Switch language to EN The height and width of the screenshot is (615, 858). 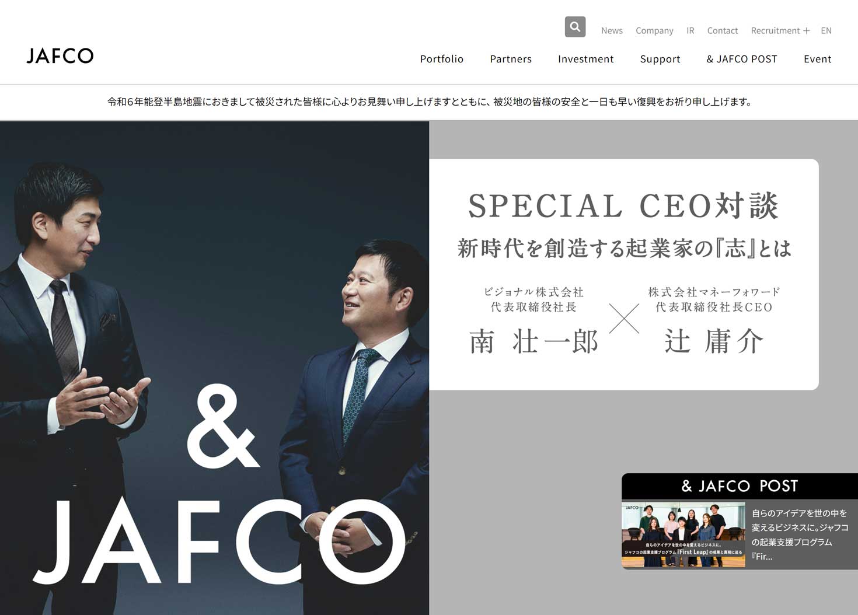tap(826, 30)
